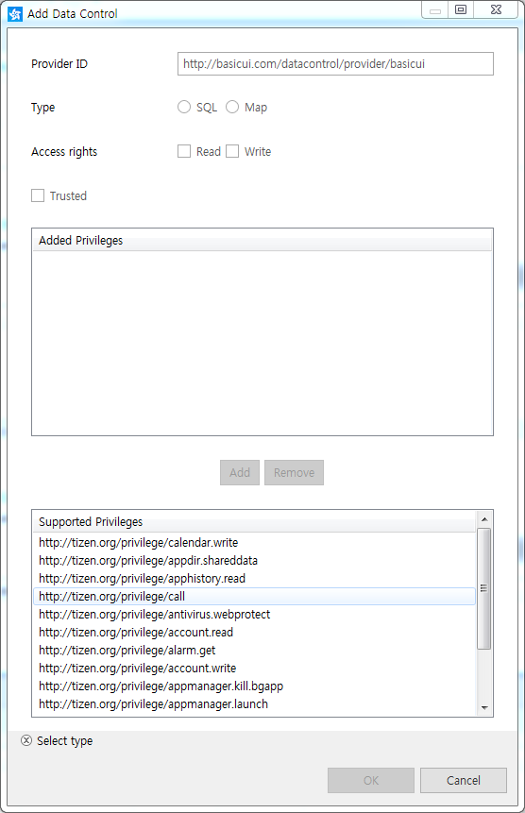This screenshot has width=525, height=813.
Task: Tick the Trusted checkbox
Action: coord(38,195)
